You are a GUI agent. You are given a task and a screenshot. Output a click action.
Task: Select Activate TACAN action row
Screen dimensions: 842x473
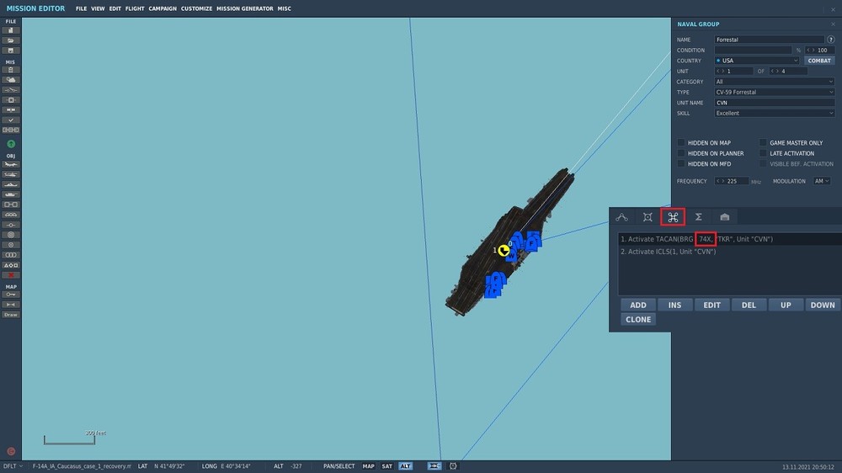[x=730, y=240]
